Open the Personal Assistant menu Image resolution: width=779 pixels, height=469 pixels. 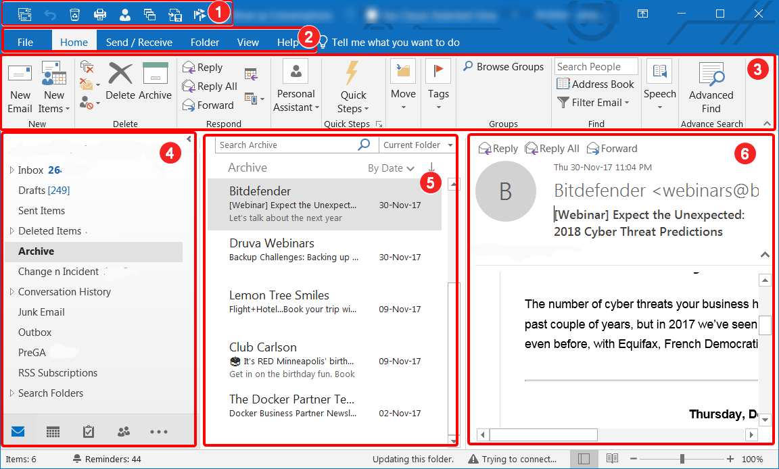tap(296, 87)
